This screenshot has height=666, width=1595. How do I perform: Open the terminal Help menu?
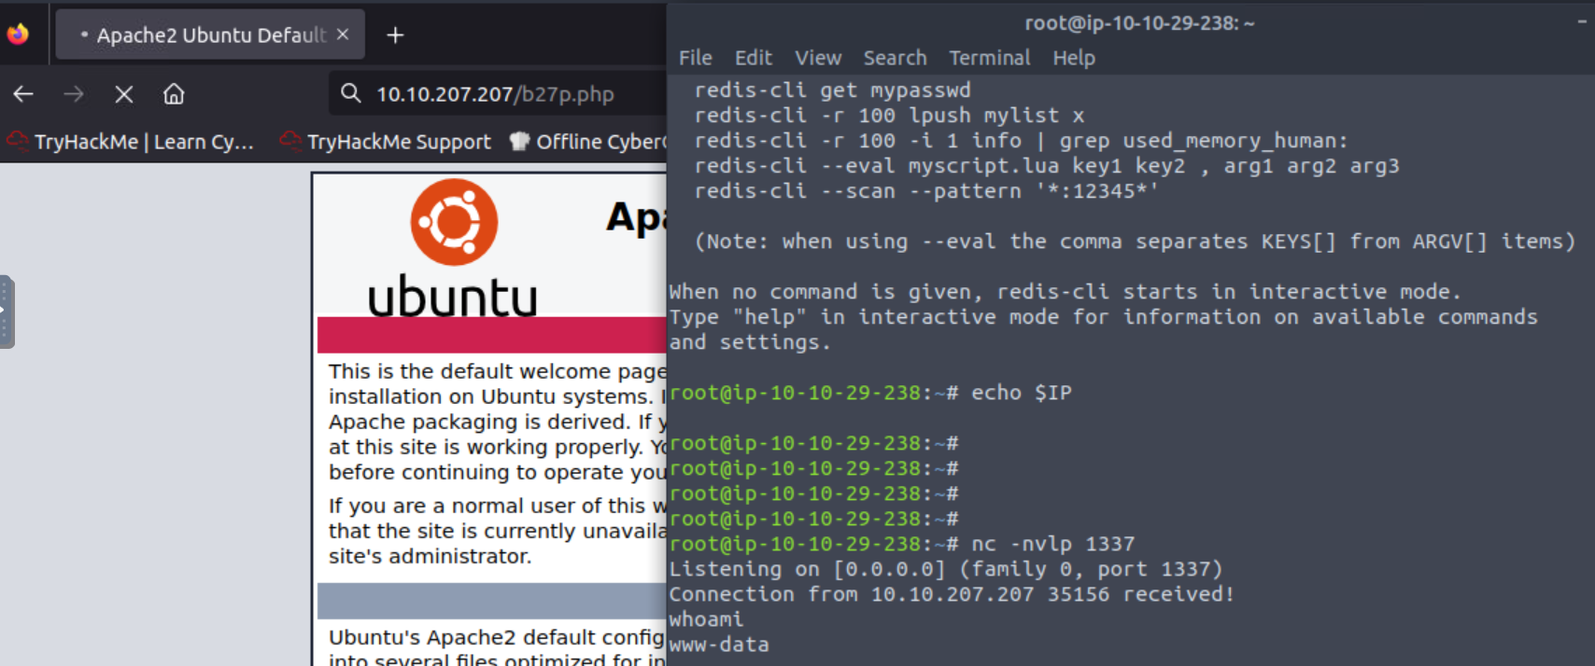1073,58
